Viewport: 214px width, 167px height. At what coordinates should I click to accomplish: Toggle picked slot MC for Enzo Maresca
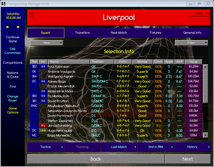(x=34, y=135)
